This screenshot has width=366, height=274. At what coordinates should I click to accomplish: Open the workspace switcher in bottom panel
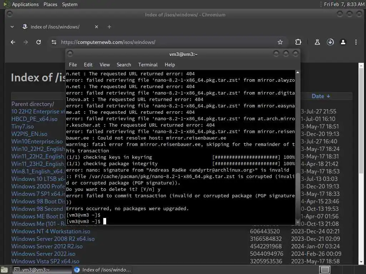coord(325,270)
